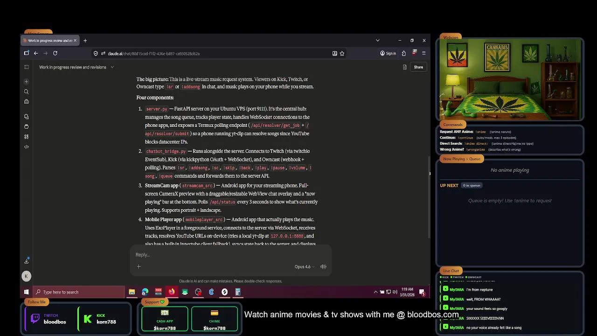Start a new chat with plus icon

pyautogui.click(x=27, y=82)
